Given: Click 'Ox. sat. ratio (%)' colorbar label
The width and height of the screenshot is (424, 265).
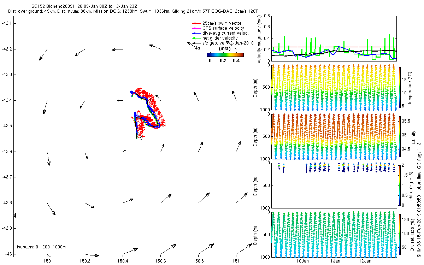Looking at the screenshot, I should (x=413, y=235).
